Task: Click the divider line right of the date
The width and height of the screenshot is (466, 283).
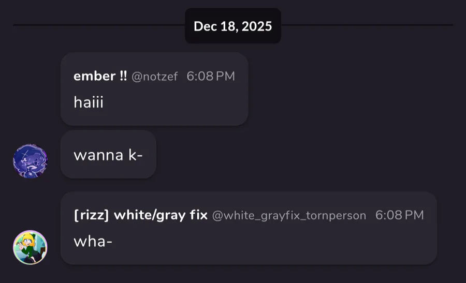Action: [x=367, y=25]
